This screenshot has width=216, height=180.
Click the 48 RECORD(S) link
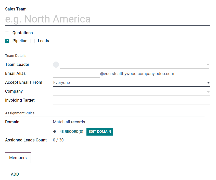[71, 131]
